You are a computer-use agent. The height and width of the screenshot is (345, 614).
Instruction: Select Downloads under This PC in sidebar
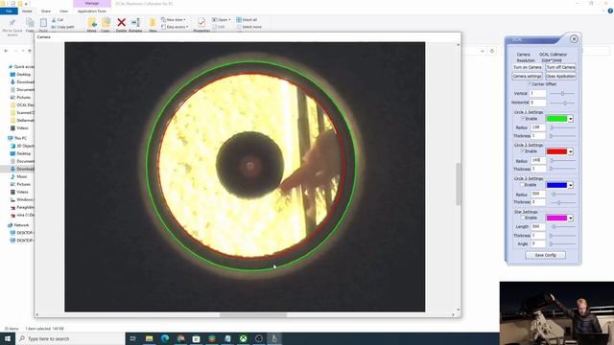click(22, 169)
